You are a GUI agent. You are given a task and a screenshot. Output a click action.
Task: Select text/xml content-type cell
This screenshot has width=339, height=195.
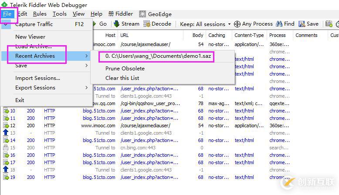[249, 104]
